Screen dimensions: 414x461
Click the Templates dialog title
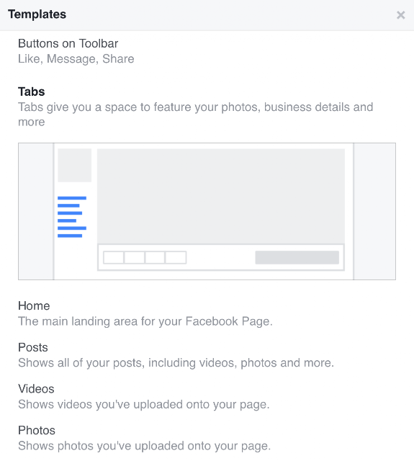click(37, 14)
